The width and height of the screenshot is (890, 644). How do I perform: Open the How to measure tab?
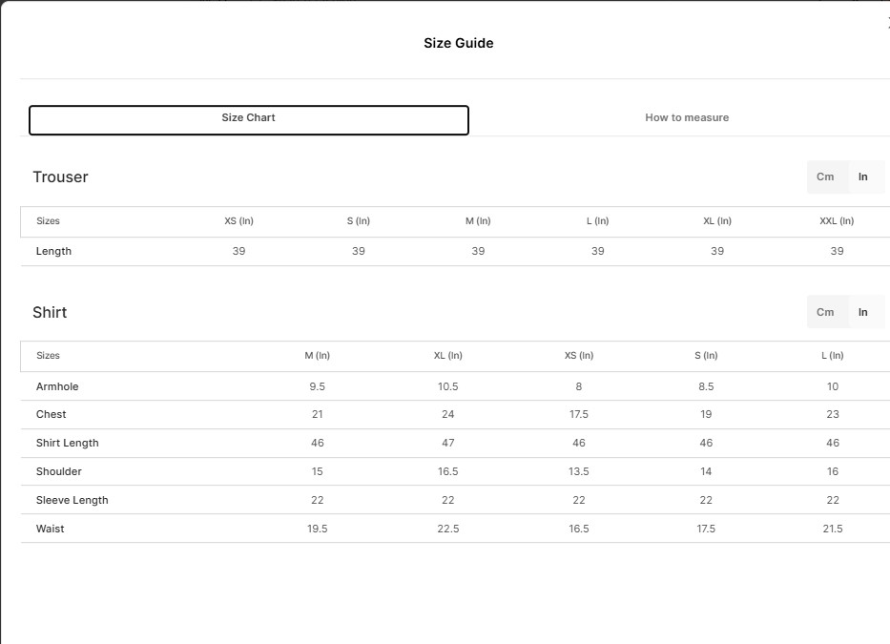pos(687,118)
